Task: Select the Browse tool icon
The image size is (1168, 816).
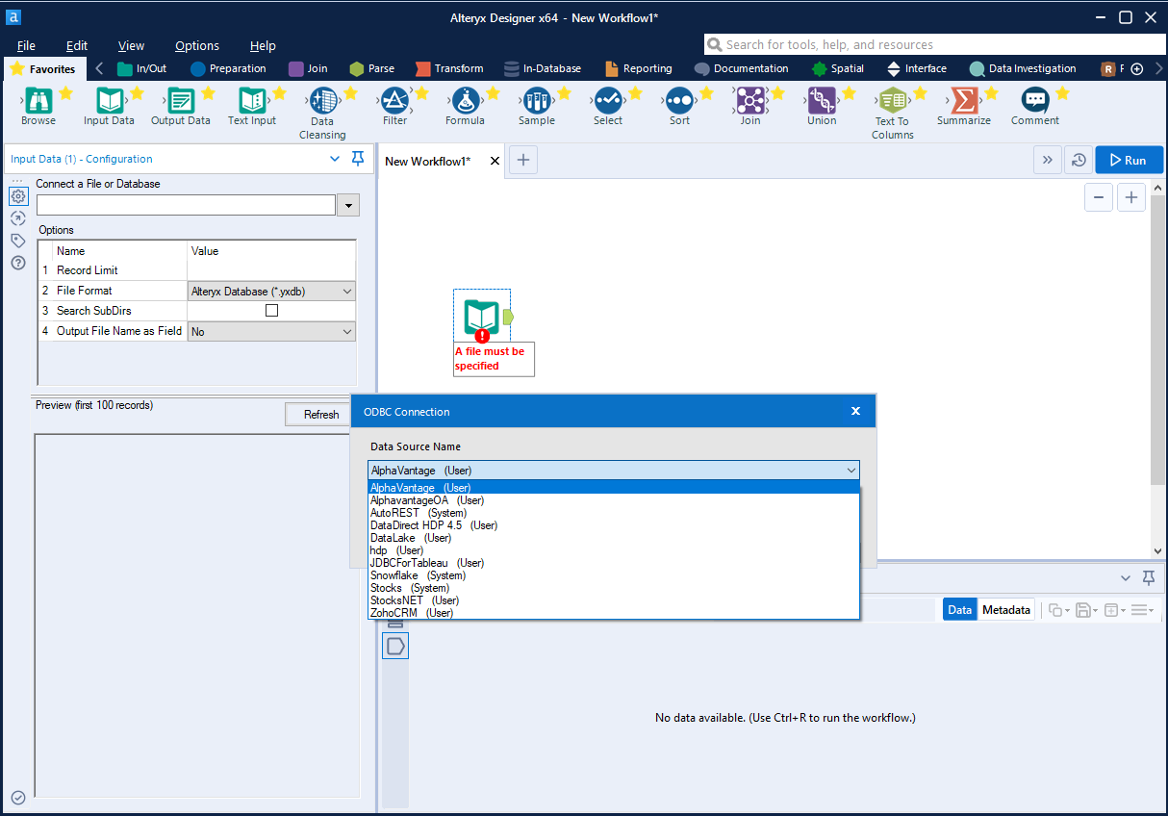Action: point(38,100)
